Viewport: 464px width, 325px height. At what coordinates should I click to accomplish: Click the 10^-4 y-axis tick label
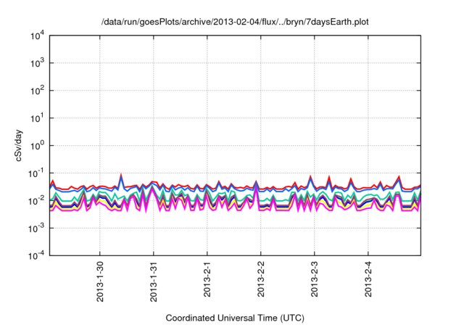[x=36, y=256]
